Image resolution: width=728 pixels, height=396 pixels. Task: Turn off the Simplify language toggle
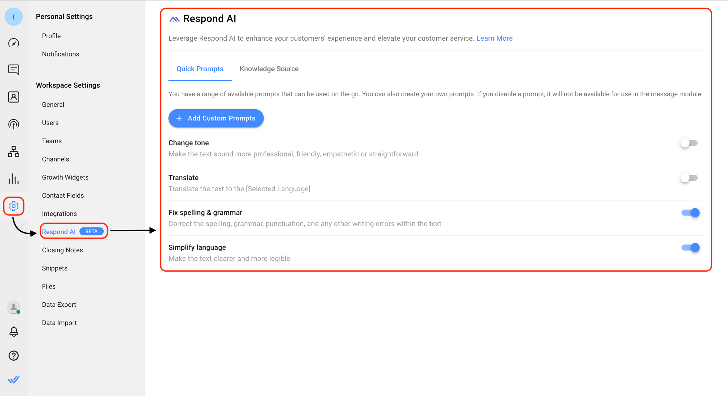pyautogui.click(x=690, y=248)
